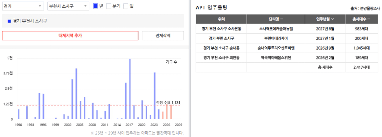Click the 1,045세대 household count cell
382x137 pixels.
pos(362,48)
